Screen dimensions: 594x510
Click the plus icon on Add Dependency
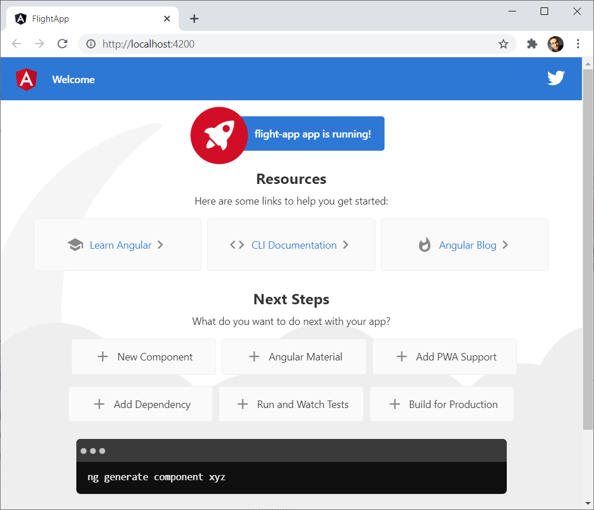click(x=99, y=404)
